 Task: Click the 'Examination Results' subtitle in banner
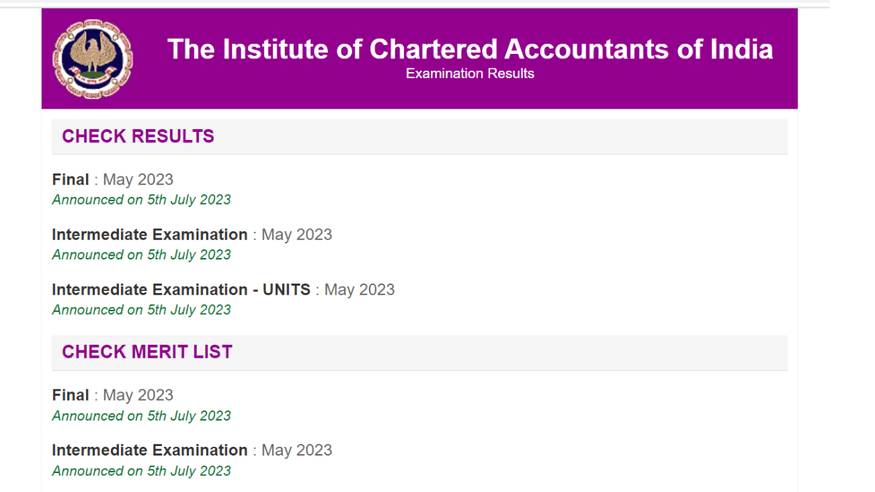coord(470,74)
